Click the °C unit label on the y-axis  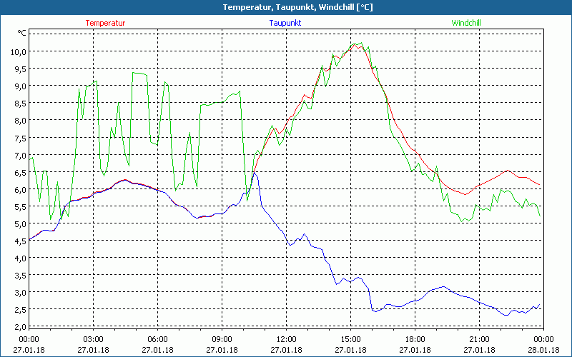22,33
